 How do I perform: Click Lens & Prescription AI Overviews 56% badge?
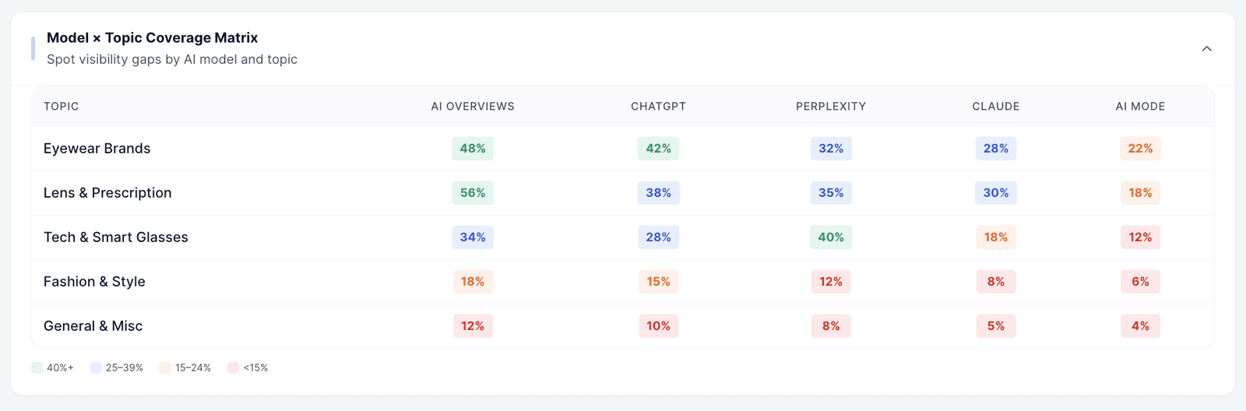(x=473, y=193)
